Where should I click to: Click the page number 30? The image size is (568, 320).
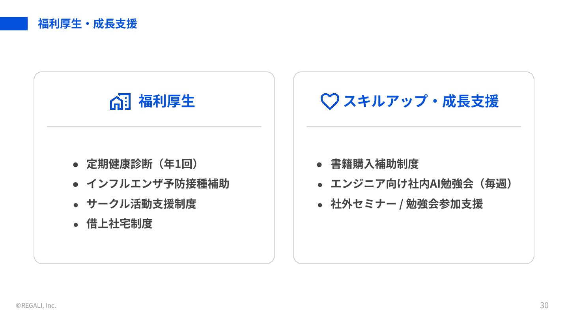[x=544, y=305]
